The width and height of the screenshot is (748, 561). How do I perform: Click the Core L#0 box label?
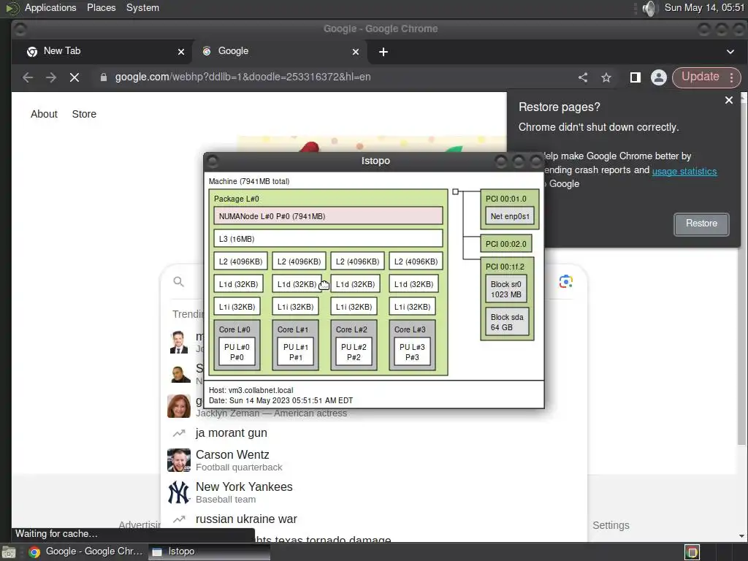point(234,329)
